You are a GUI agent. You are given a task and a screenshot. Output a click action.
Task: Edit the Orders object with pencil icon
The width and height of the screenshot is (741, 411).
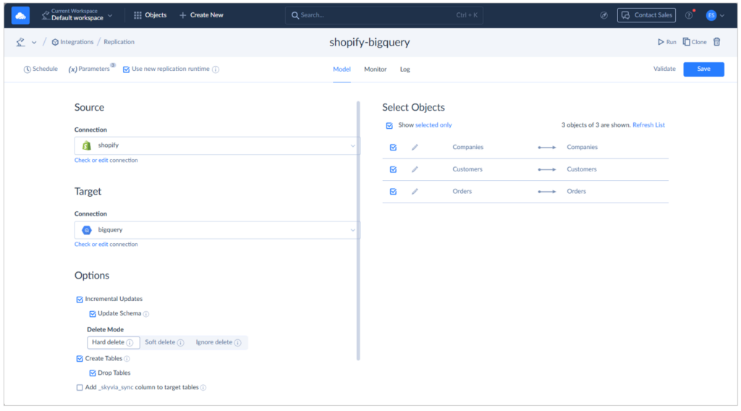click(415, 192)
